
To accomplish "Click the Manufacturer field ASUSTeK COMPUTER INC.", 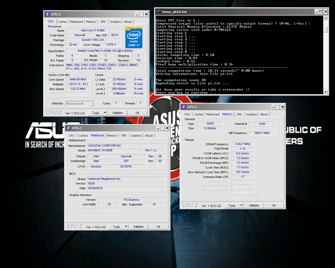I will 126,146.
